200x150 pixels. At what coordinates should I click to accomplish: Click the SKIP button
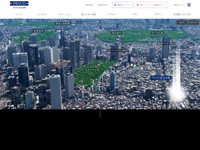tap(182, 23)
